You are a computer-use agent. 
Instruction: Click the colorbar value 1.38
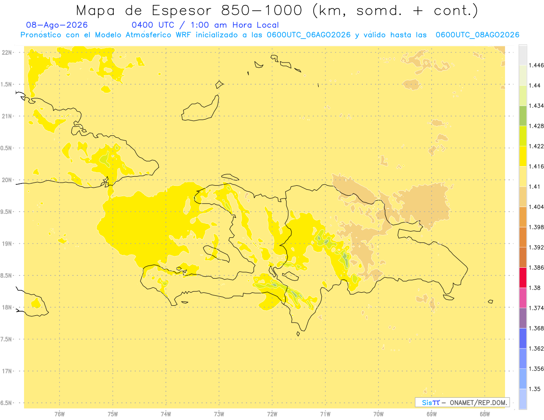click(535, 288)
